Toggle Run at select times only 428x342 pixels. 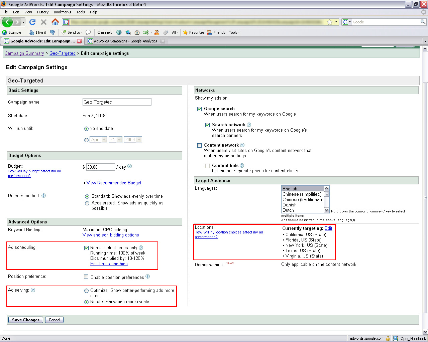point(86,248)
